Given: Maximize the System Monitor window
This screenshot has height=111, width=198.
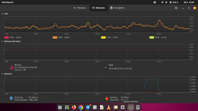Looking at the screenshot, I should (x=189, y=8).
